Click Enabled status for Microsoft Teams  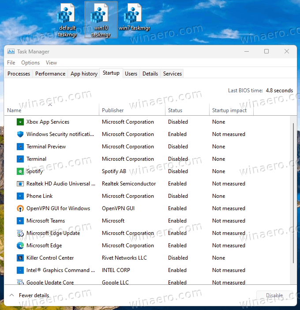coord(177,221)
